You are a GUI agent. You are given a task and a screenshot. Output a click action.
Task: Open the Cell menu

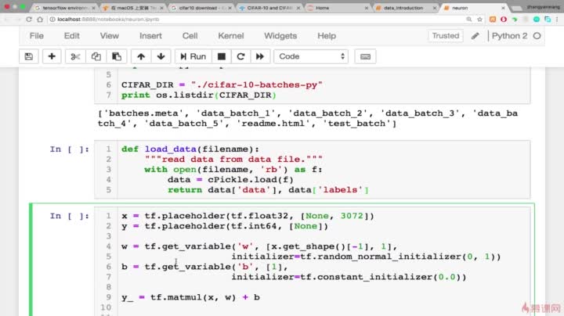pos(190,35)
